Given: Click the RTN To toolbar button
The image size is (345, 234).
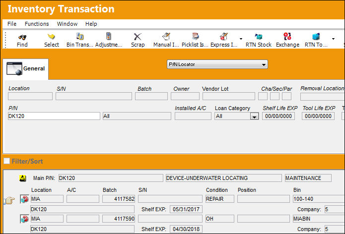Looking at the screenshot, I should tap(316, 40).
